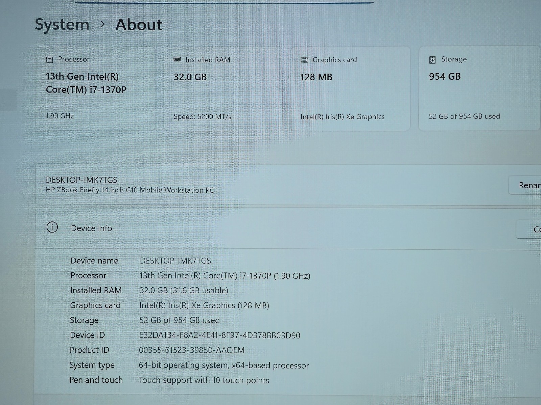Select the Processor card showing i7-1370P

coord(95,88)
